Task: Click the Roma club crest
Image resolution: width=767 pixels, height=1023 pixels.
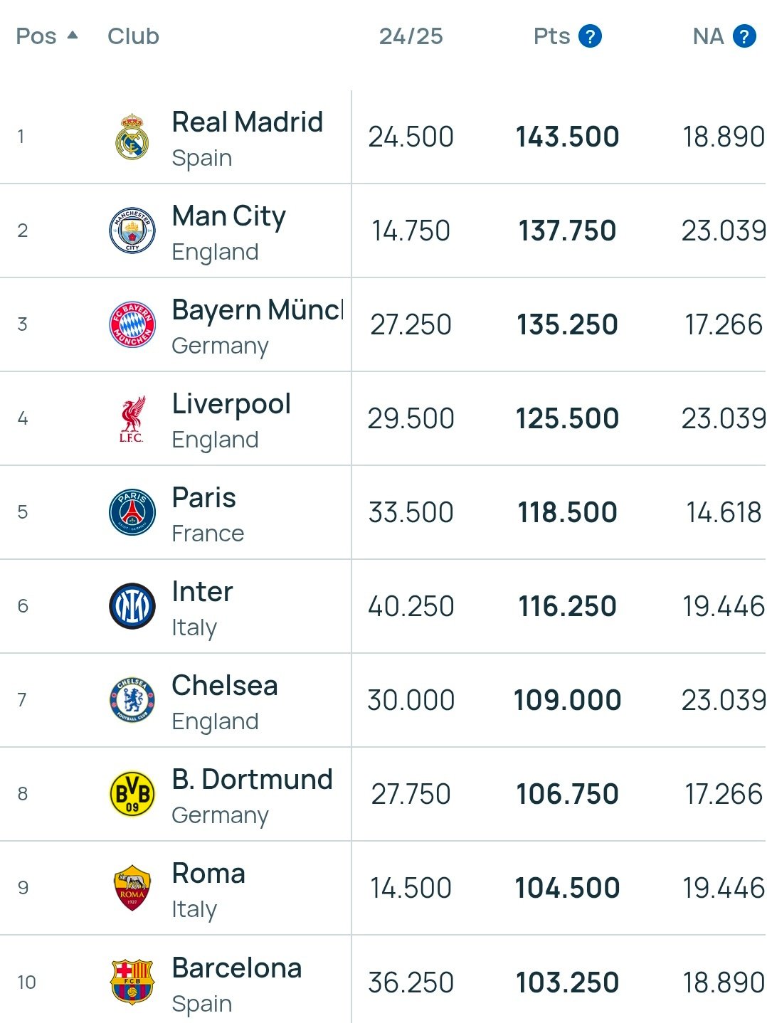Action: 132,888
